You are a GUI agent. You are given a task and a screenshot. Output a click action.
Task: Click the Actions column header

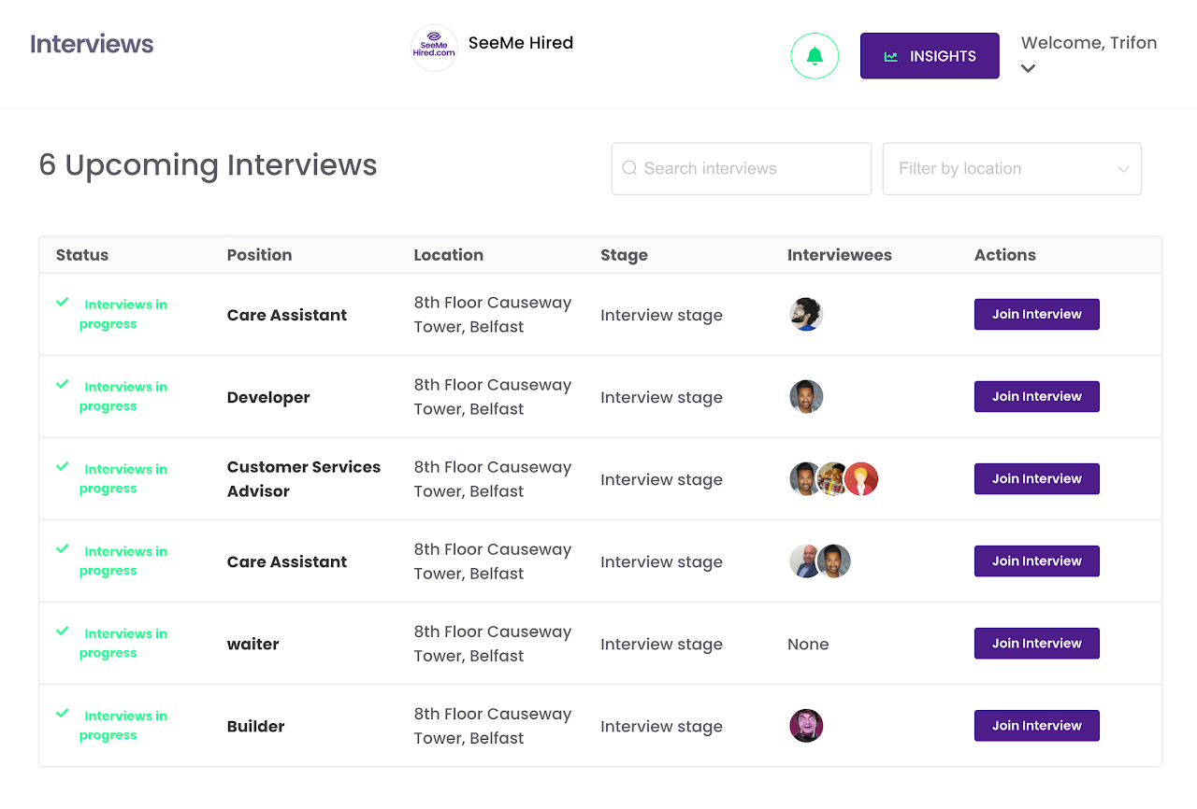[1005, 255]
